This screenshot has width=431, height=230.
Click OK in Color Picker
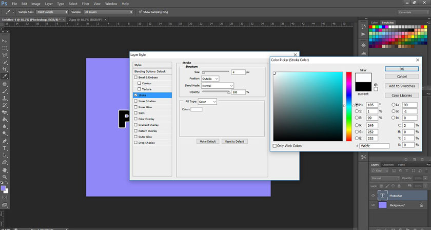[402, 69]
